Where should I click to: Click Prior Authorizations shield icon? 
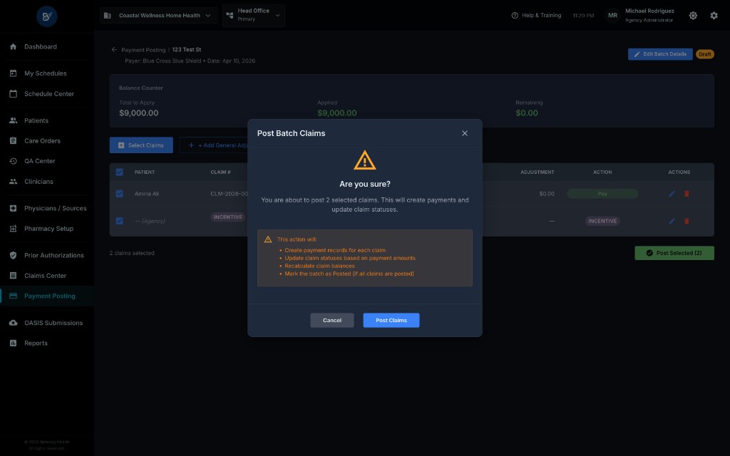point(13,255)
